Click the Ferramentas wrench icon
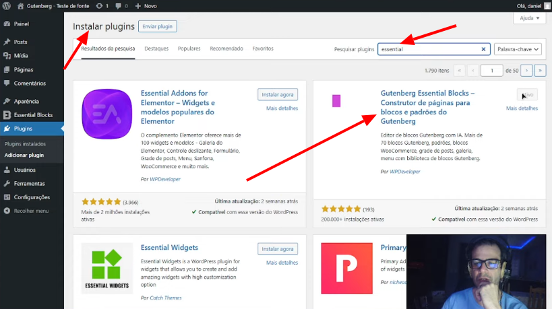Screen dimensions: 552x309 pyautogui.click(x=7, y=183)
